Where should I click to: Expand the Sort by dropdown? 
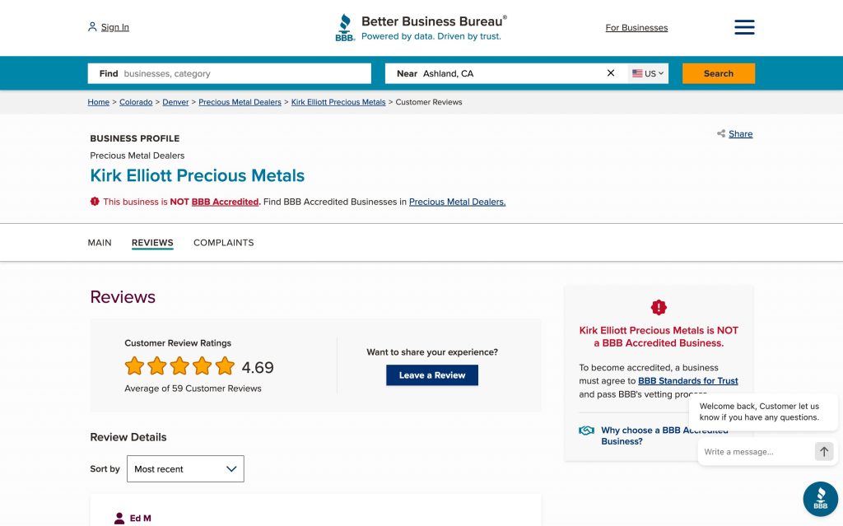[185, 468]
